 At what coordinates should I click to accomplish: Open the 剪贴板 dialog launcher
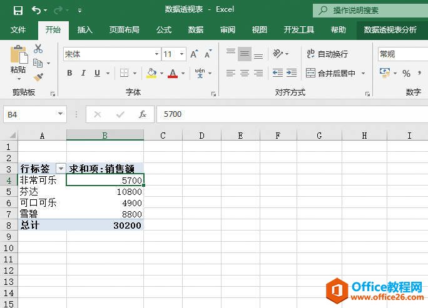click(x=53, y=94)
